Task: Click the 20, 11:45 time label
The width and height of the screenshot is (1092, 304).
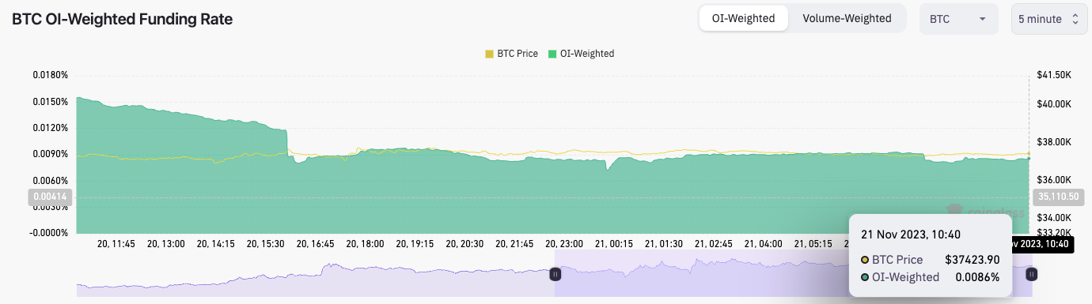Action: 117,245
